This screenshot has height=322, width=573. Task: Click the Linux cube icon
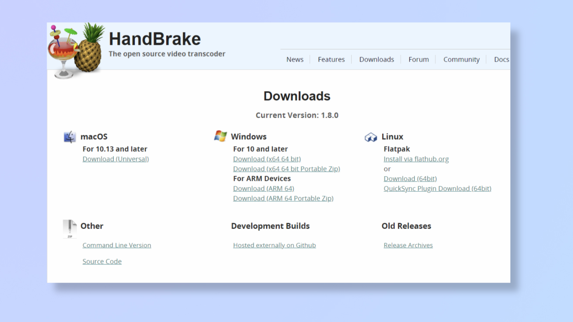(x=371, y=137)
